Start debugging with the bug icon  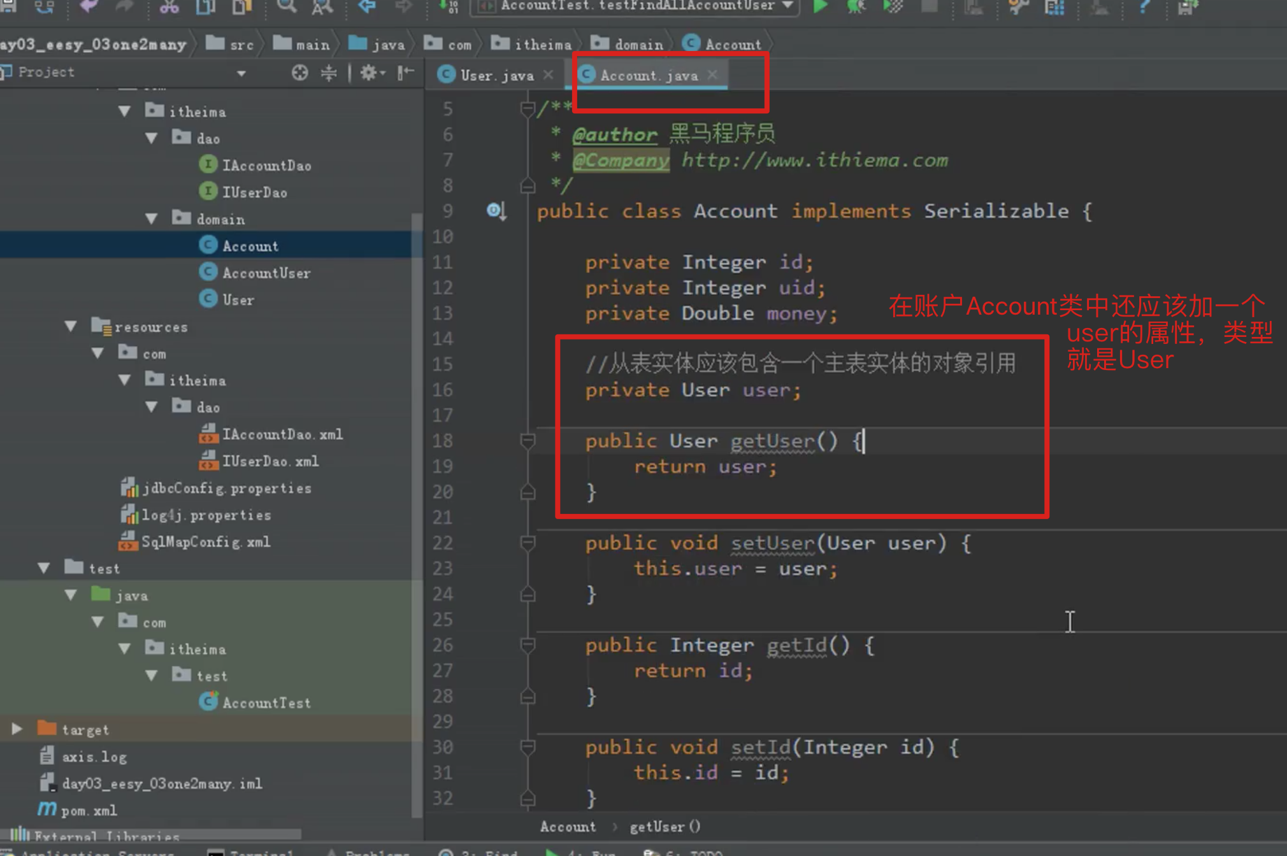coord(856,6)
